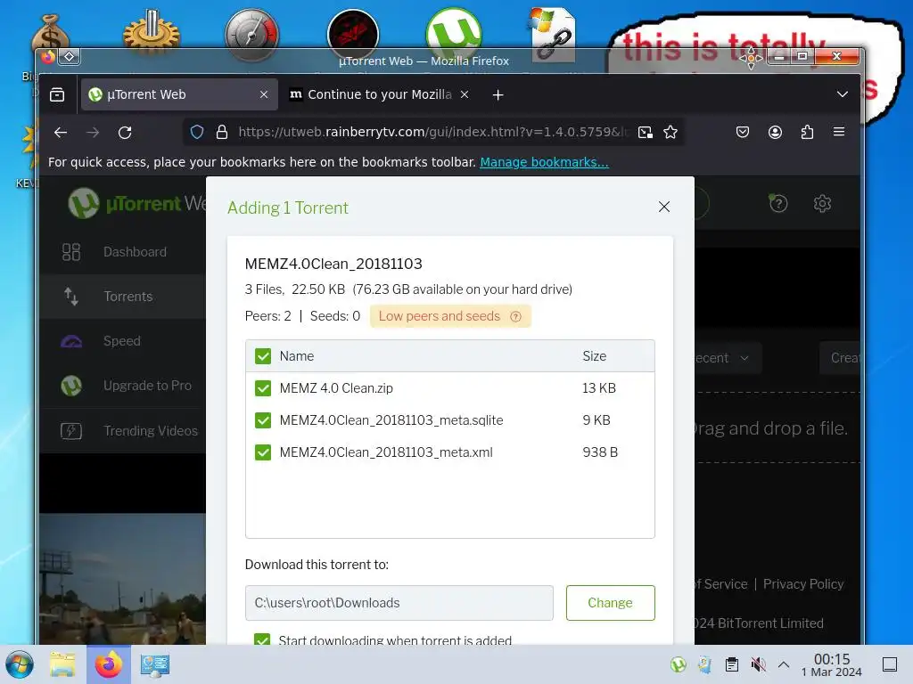Go back in Firefox
This screenshot has height=684, width=913.
(61, 133)
